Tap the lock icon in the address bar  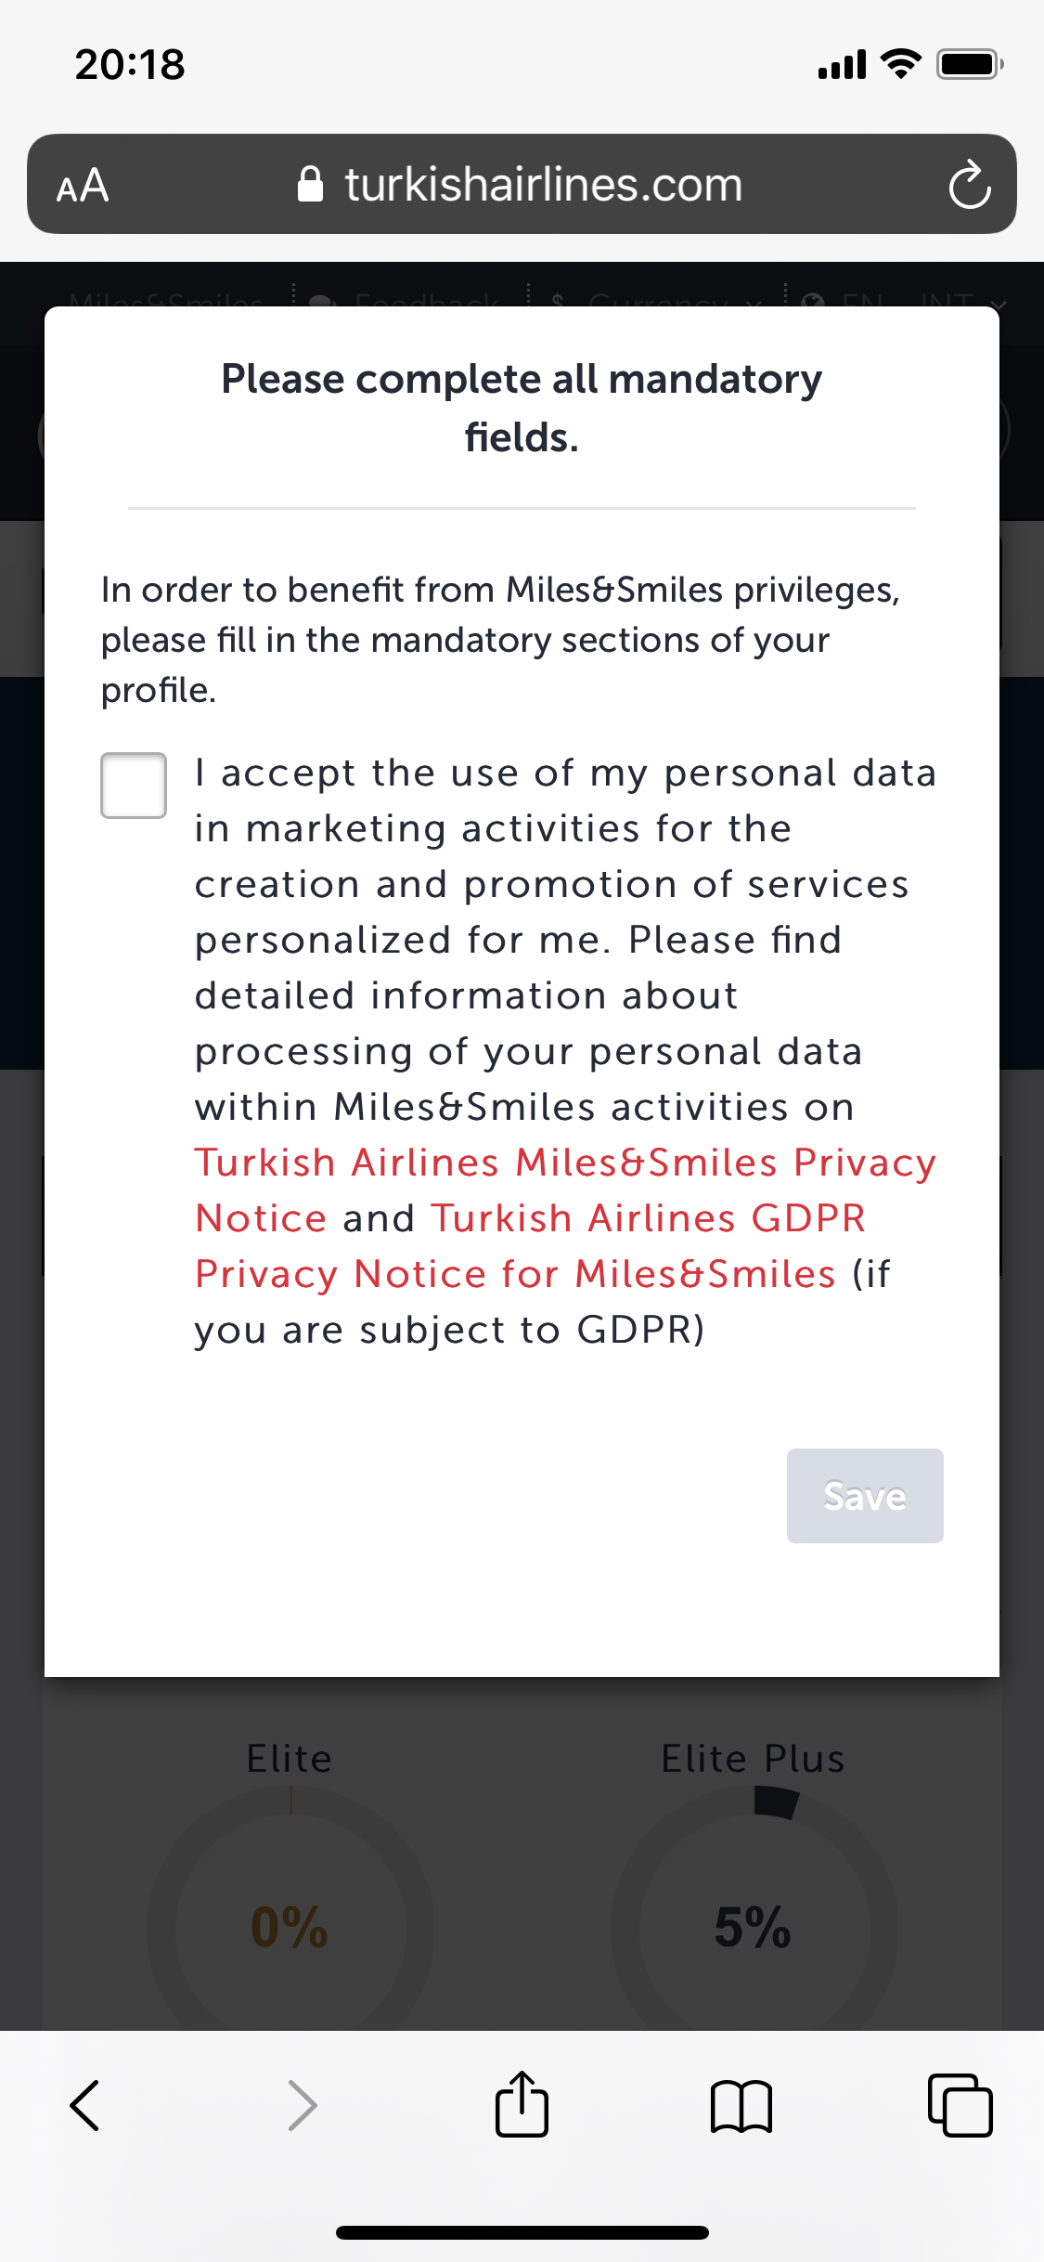point(310,184)
